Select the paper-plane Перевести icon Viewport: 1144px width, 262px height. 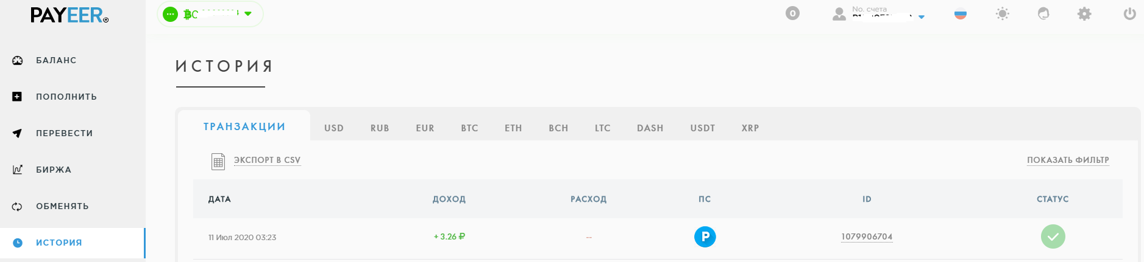click(x=17, y=133)
